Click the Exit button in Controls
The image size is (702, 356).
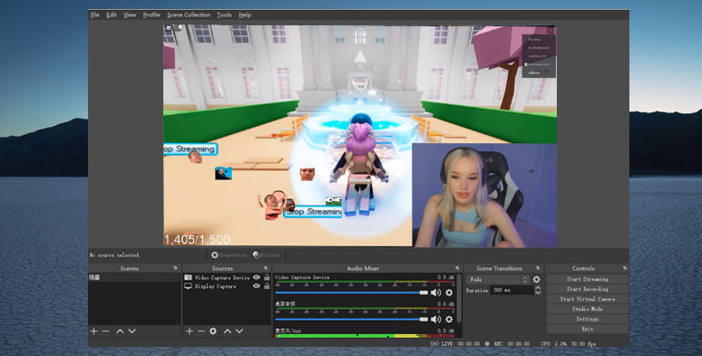click(588, 329)
